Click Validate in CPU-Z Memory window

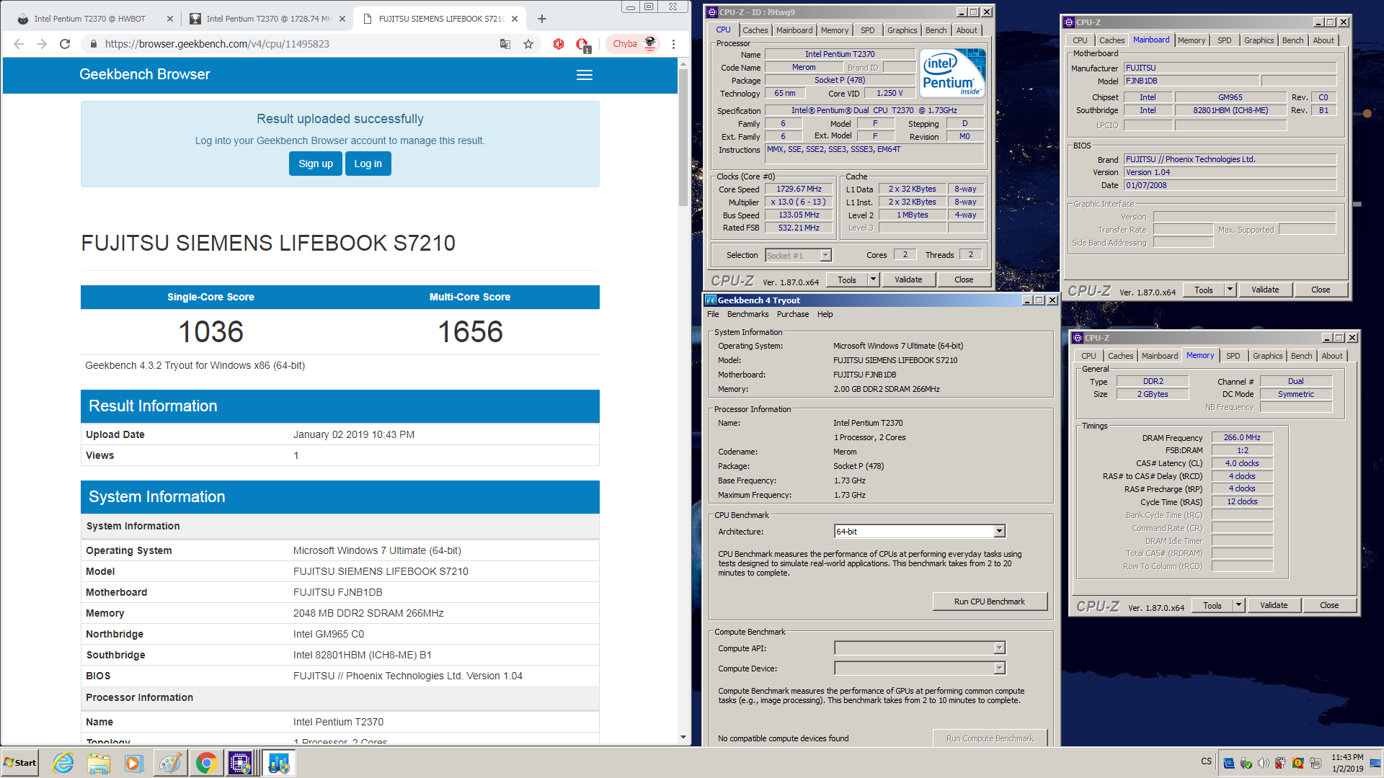pyautogui.click(x=1274, y=605)
